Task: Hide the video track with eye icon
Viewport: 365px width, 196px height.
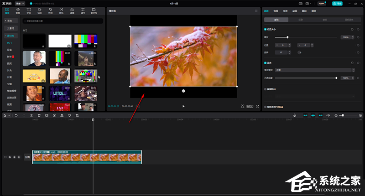Action: [x=15, y=157]
